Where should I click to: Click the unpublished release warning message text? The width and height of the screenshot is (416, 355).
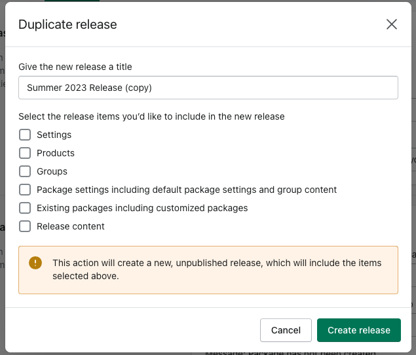pos(216,269)
